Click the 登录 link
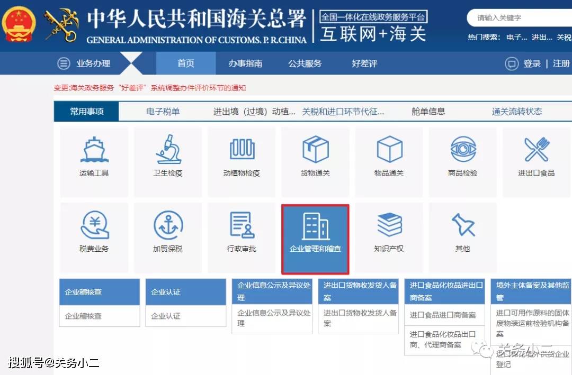The image size is (572, 375). pyautogui.click(x=532, y=63)
